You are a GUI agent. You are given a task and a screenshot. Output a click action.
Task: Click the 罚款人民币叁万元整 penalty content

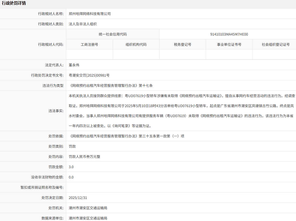(84, 157)
